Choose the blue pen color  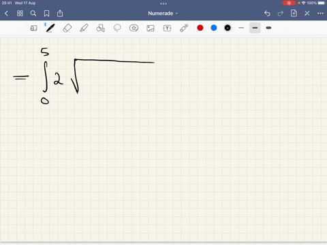[214, 28]
